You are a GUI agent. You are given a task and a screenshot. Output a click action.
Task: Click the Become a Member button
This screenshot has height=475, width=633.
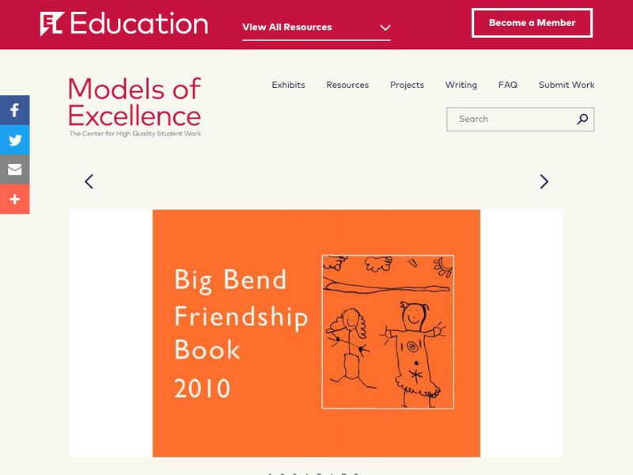pos(532,23)
